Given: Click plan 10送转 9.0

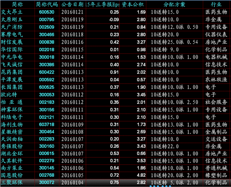Looking at the screenshot, I should (x=165, y=50).
